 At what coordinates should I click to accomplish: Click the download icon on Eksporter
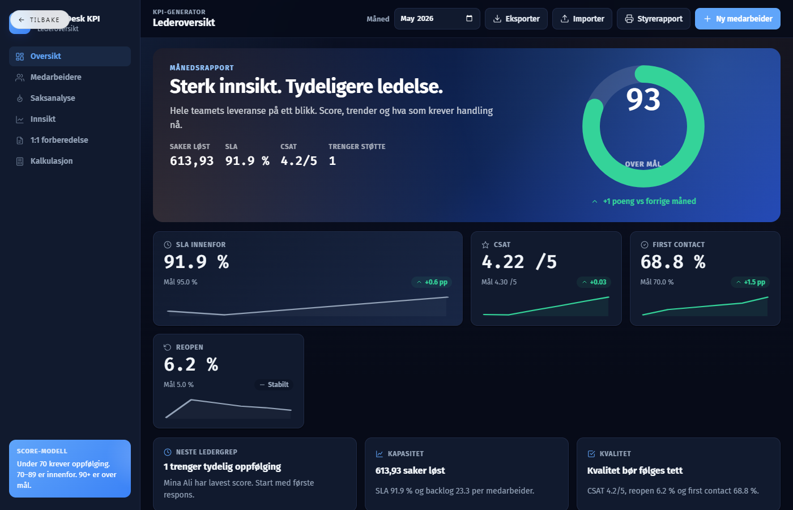497,19
